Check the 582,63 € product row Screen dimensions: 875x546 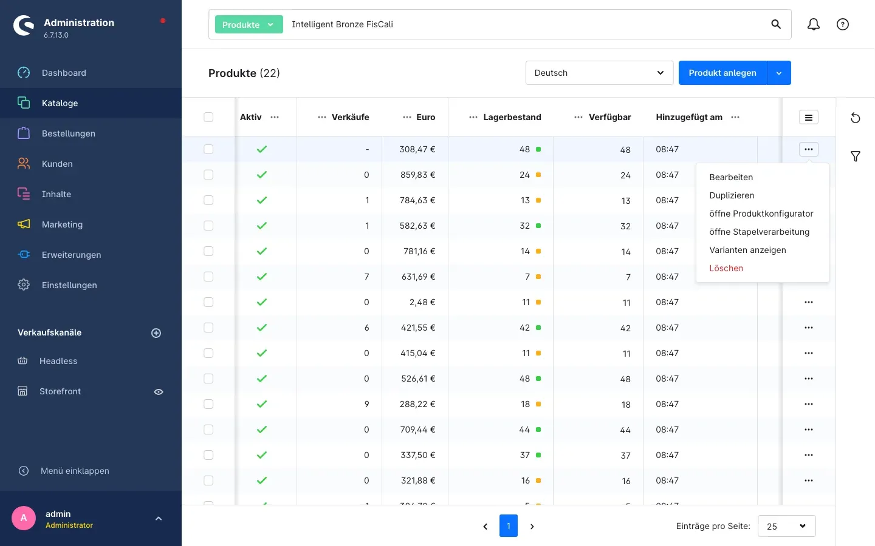[208, 226]
